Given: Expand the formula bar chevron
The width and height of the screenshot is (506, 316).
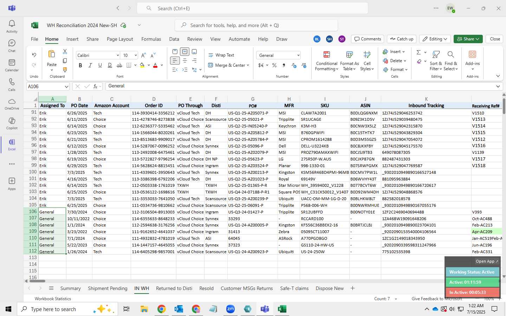Looking at the screenshot, I should pos(498,86).
